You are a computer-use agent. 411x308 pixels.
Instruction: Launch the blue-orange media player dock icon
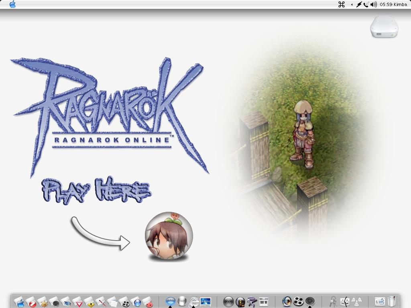tap(287, 302)
